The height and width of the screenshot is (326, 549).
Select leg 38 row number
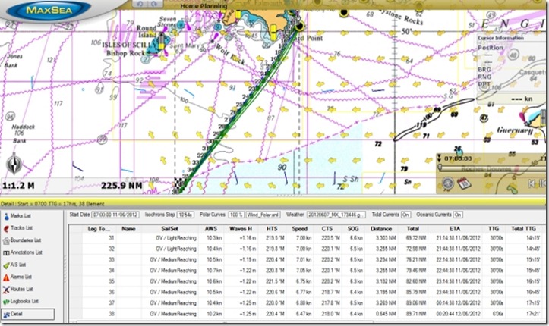(x=112, y=314)
